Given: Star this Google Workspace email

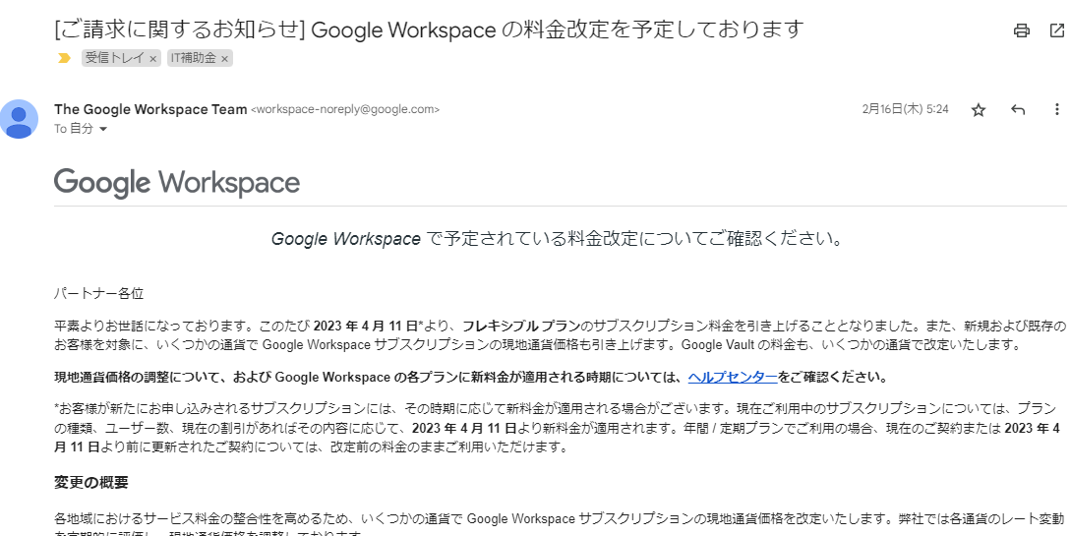Looking at the screenshot, I should point(978,110).
